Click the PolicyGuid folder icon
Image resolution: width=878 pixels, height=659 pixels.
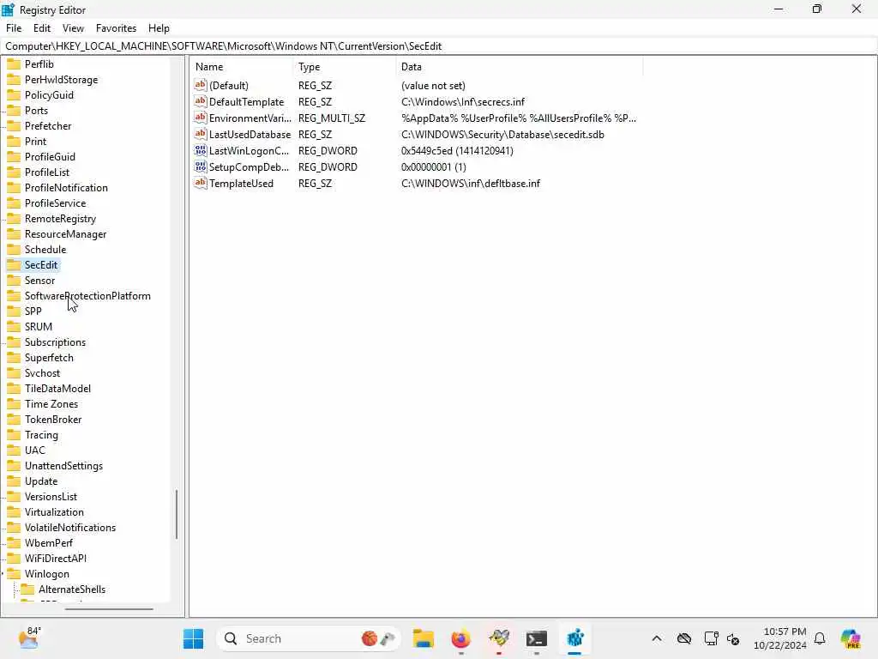point(14,94)
